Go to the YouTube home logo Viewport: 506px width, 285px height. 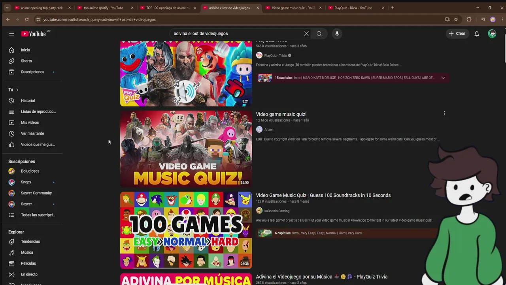[34, 34]
